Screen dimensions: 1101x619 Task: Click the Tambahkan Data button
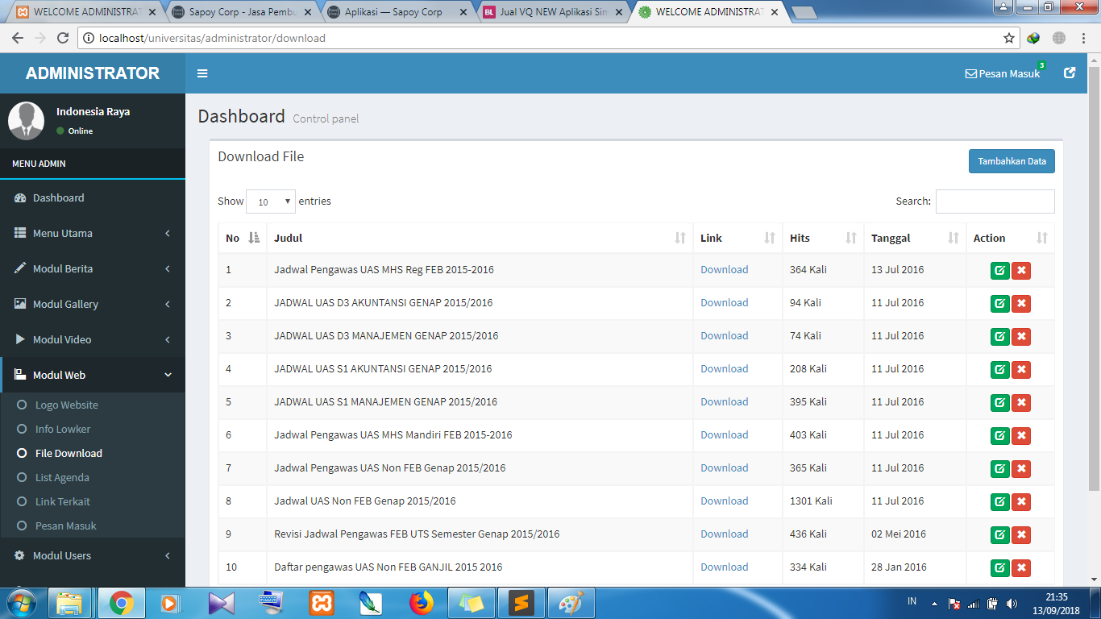point(1012,161)
